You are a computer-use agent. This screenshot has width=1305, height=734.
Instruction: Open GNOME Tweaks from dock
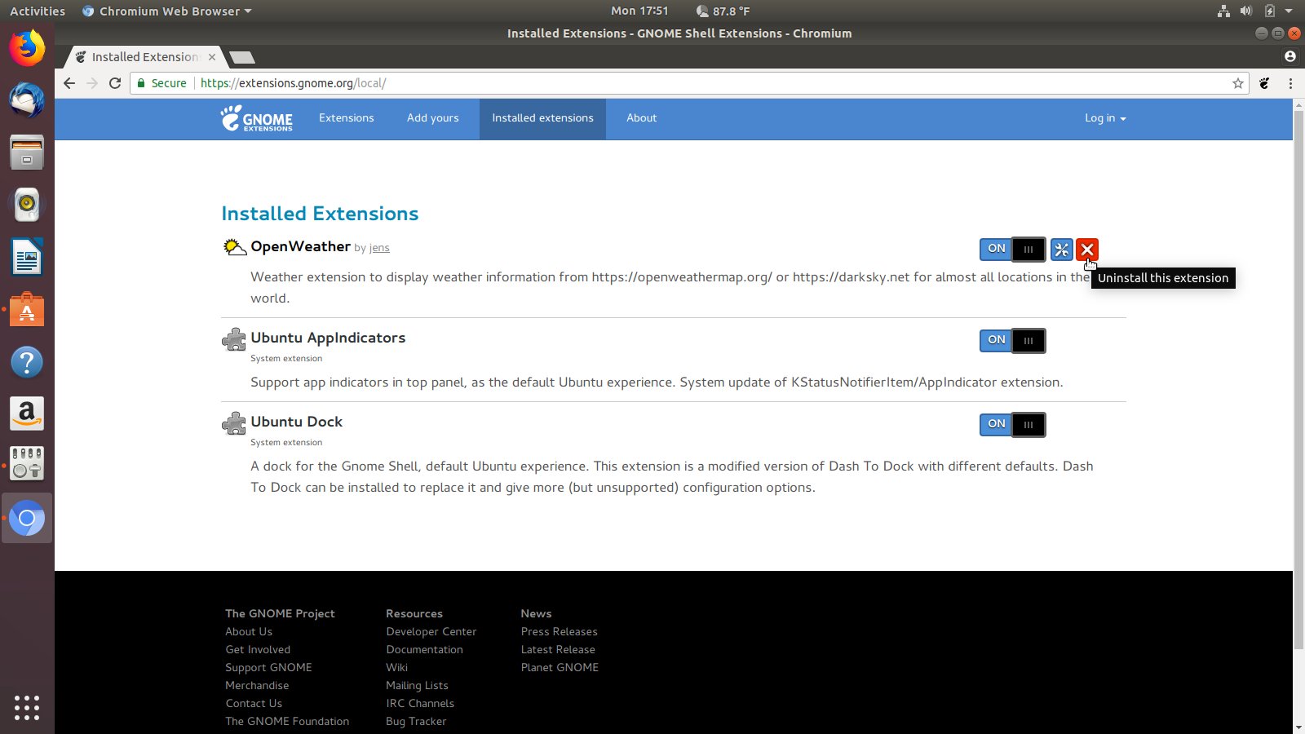(27, 465)
